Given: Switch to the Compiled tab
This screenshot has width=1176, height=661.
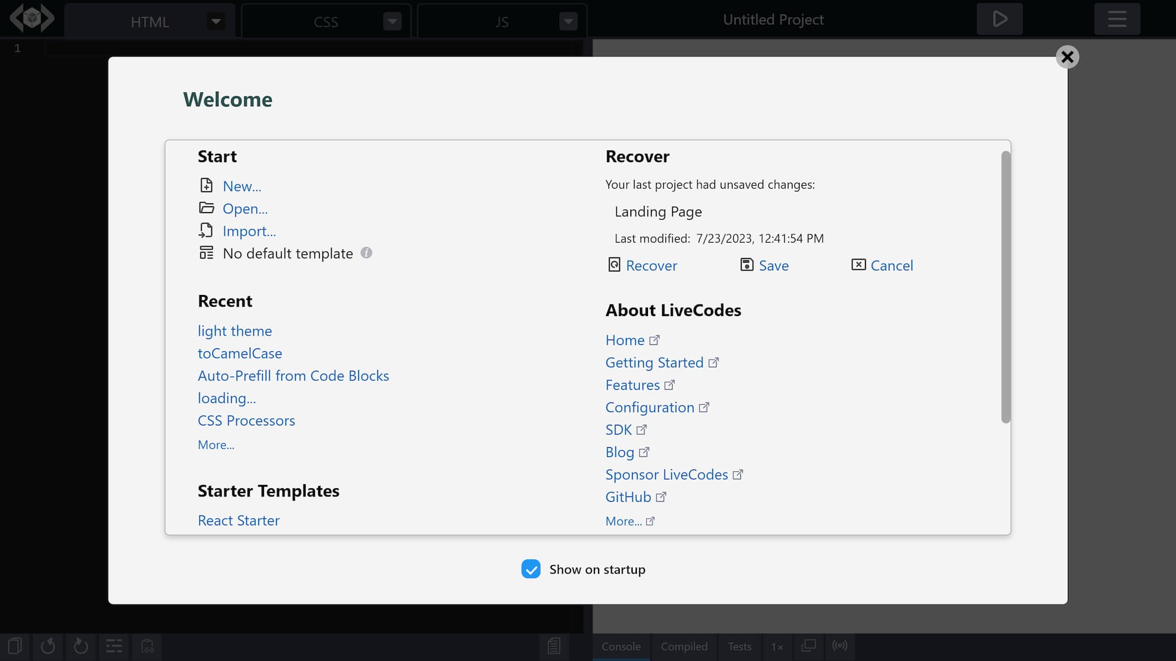Looking at the screenshot, I should [x=684, y=646].
